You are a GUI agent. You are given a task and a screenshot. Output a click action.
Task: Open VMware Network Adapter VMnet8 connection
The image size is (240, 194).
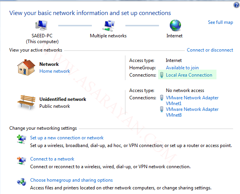192,112
